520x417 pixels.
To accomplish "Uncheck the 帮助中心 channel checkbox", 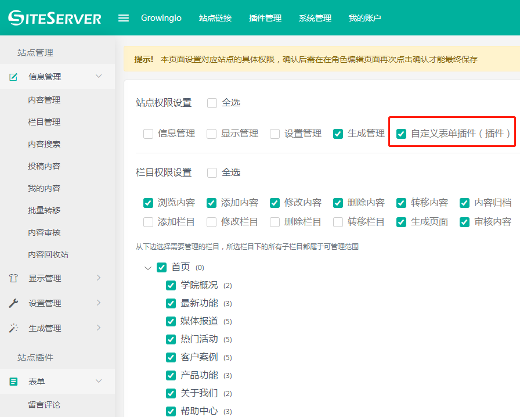I will tap(171, 411).
